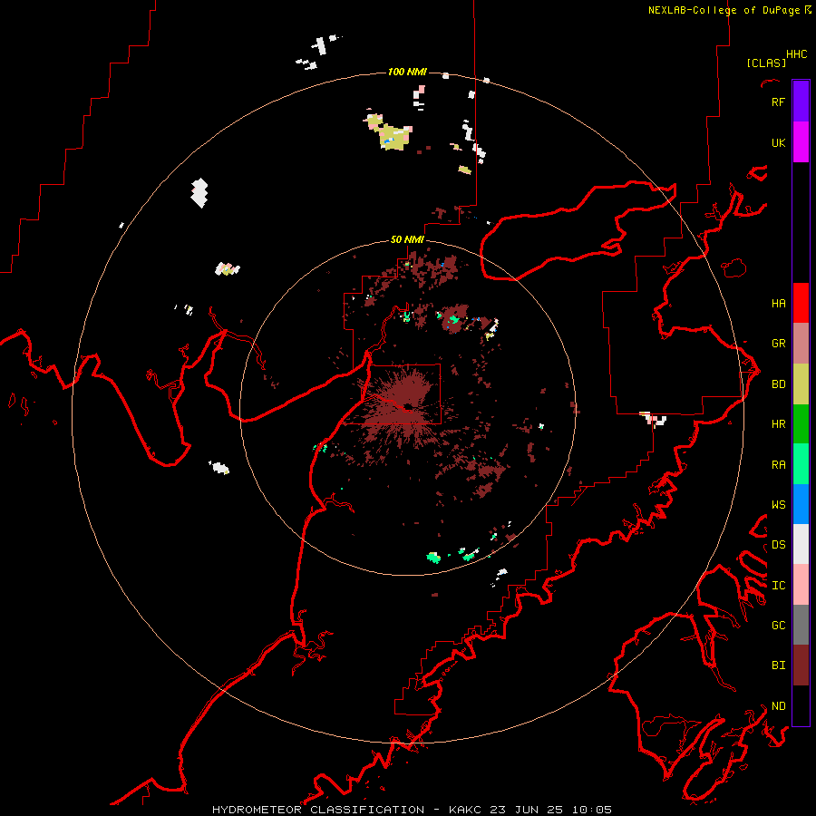Click the ND black swatch

pos(801,705)
